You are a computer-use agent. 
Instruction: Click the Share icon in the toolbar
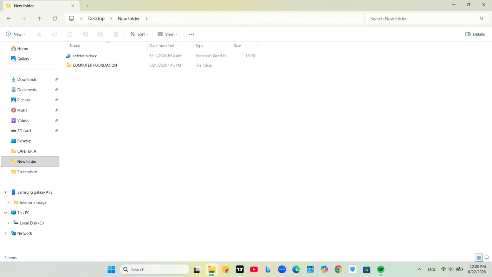pyautogui.click(x=101, y=34)
